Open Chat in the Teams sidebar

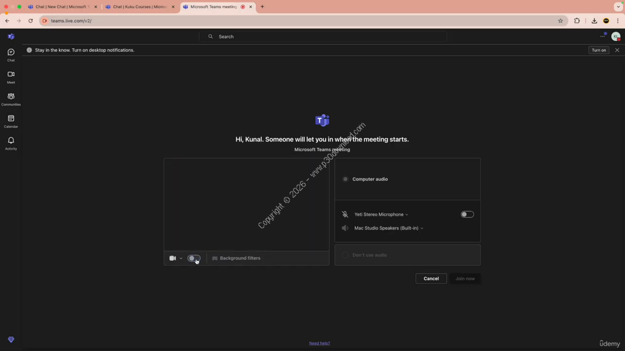coord(11,55)
